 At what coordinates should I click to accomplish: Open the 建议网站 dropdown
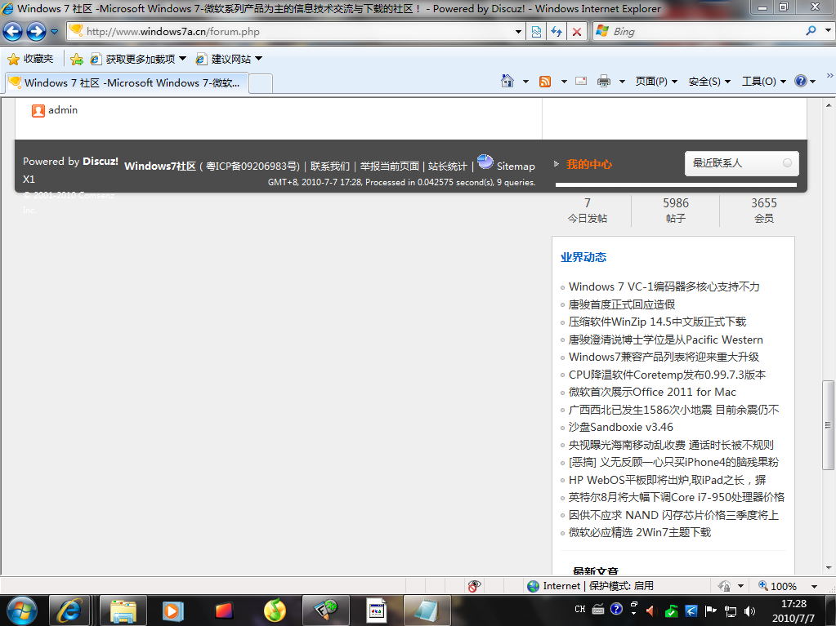229,59
